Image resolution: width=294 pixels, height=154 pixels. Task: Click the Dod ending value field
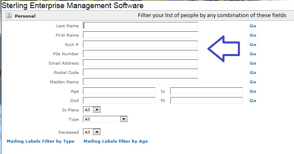pos(207,100)
